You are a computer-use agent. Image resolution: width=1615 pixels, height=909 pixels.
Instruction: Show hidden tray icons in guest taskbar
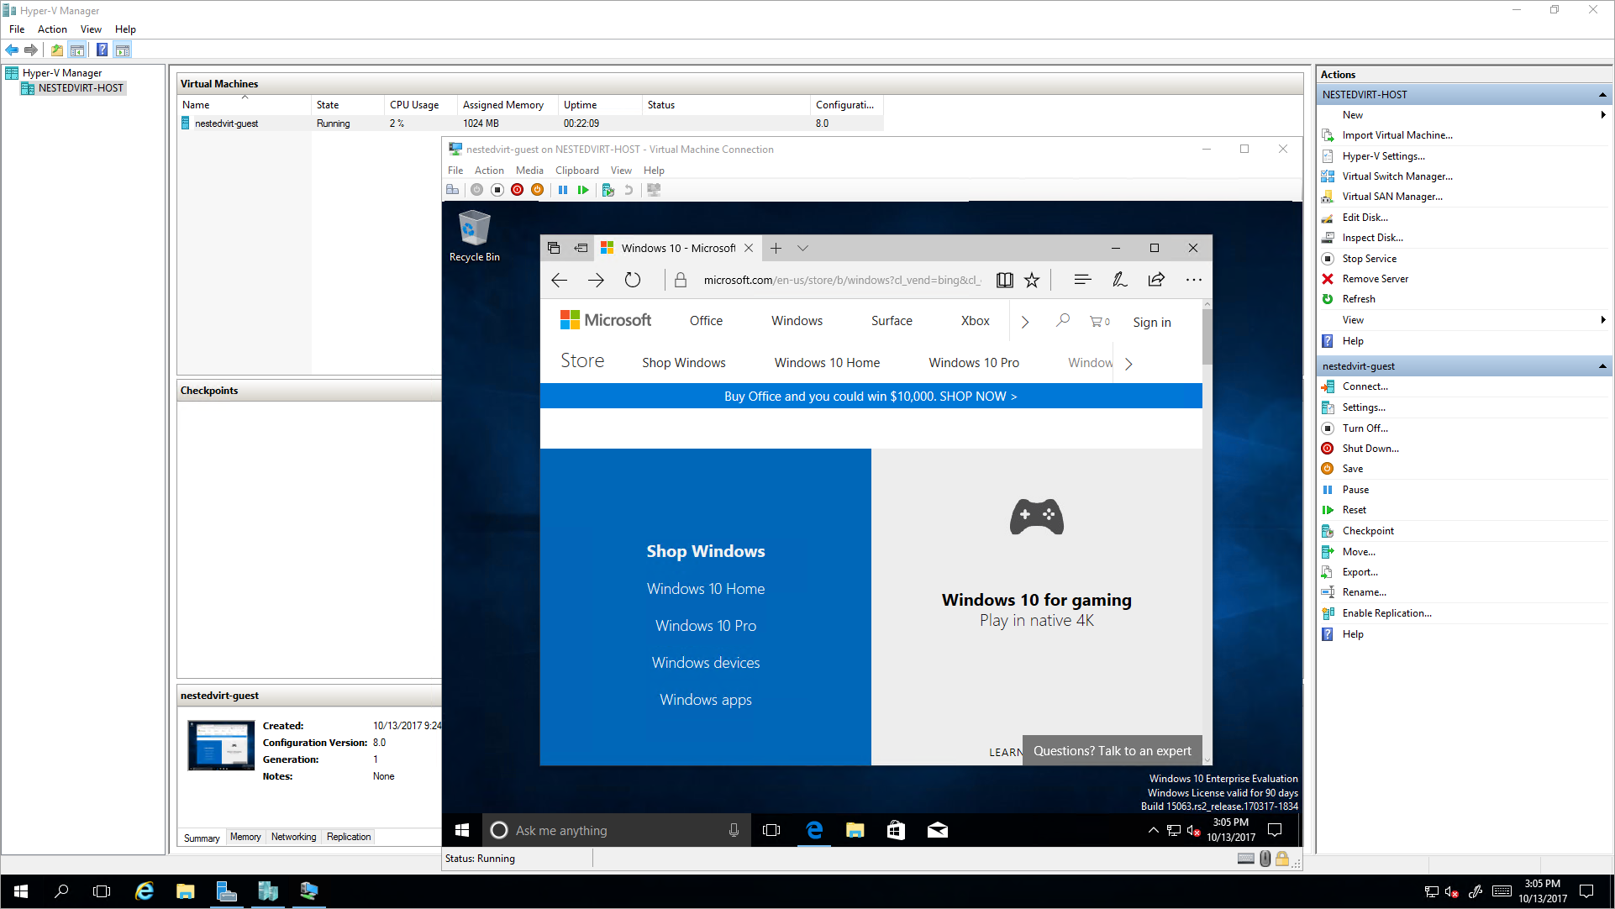point(1153,830)
